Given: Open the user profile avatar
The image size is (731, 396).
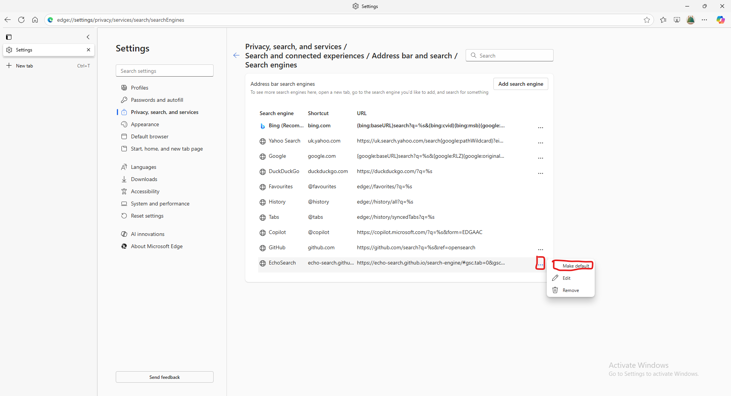Looking at the screenshot, I should pos(691,20).
